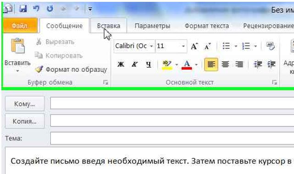Click the Outlook message window icon
The width and height of the screenshot is (294, 174).
pos(8,8)
